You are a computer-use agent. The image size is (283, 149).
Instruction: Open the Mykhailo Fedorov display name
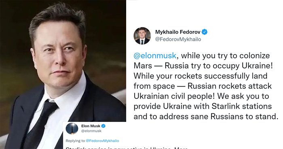pyautogui.click(x=178, y=32)
